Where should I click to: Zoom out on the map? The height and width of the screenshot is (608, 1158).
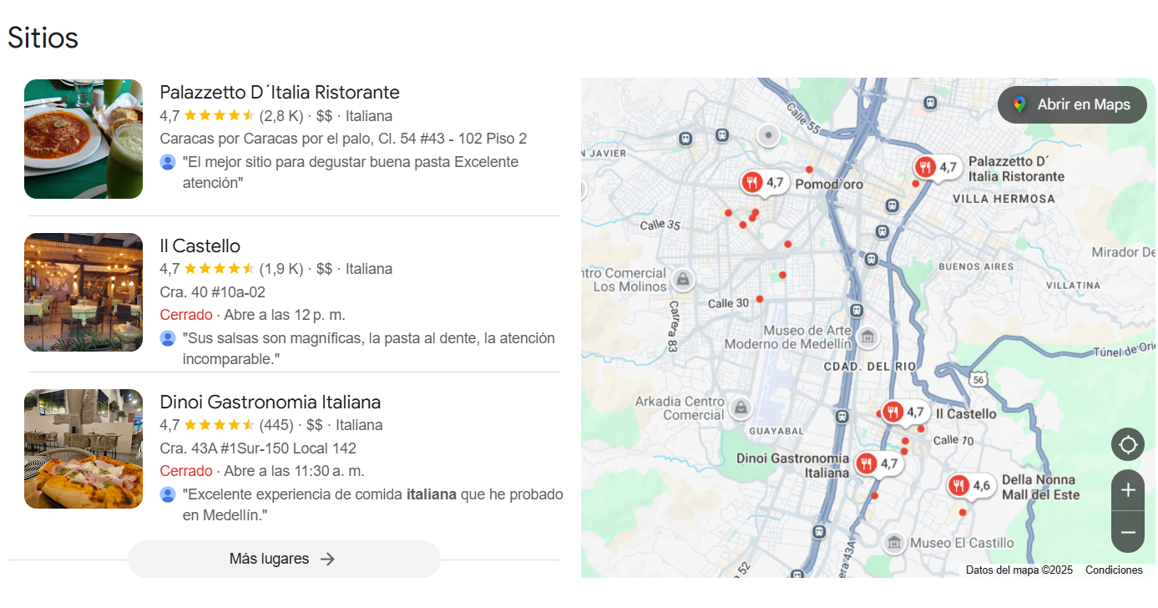[1127, 532]
